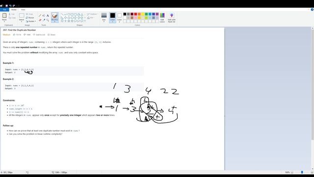The height and width of the screenshot is (177, 314).
Task: Pick the green palette color
Action: (146, 14)
